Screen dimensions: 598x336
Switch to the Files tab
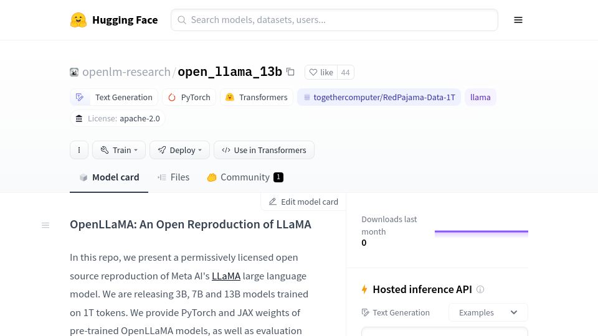coord(174,177)
